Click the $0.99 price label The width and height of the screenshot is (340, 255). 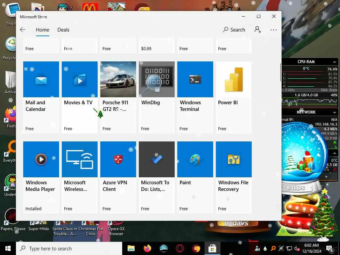click(146, 48)
